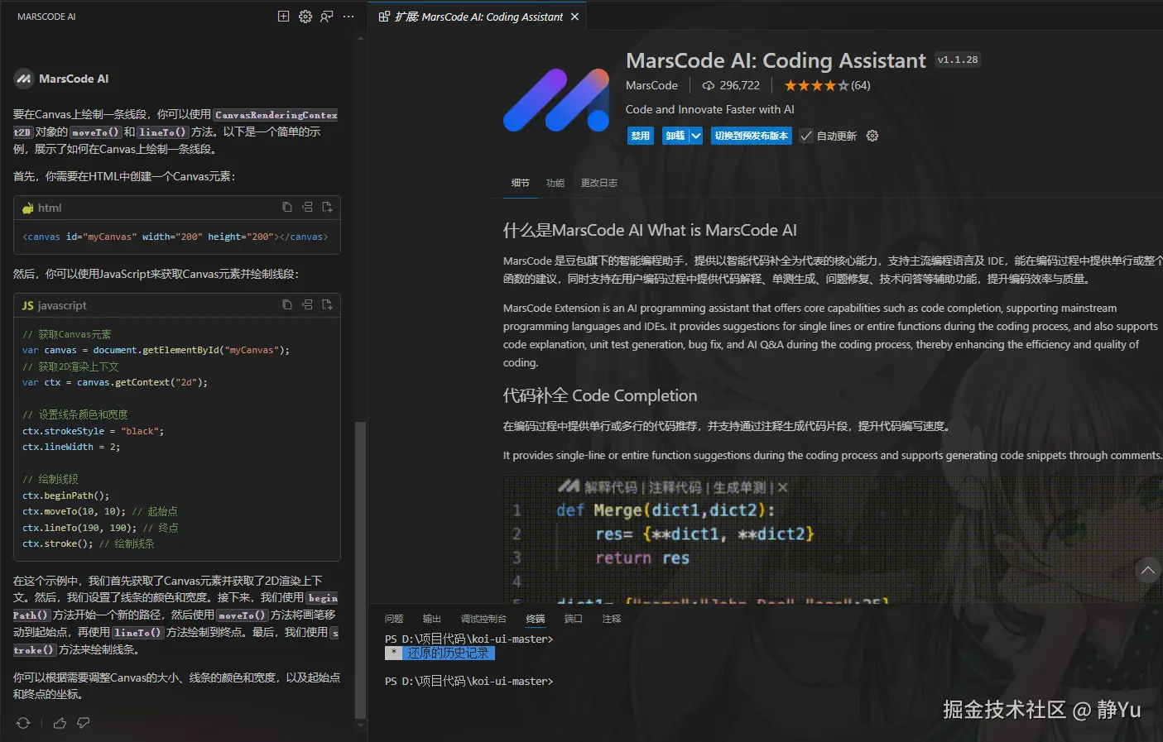The width and height of the screenshot is (1163, 742).
Task: Create new file from html code block
Action: tap(327, 207)
